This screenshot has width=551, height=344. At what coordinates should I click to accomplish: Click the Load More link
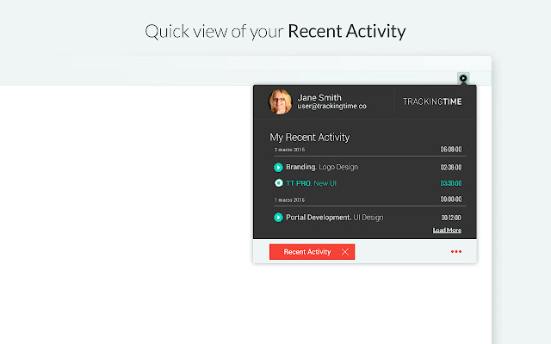[447, 230]
